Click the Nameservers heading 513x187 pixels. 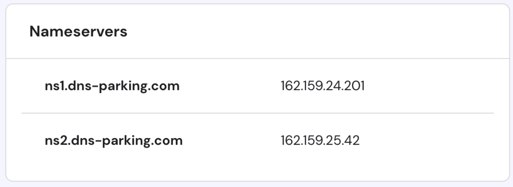pyautogui.click(x=78, y=31)
